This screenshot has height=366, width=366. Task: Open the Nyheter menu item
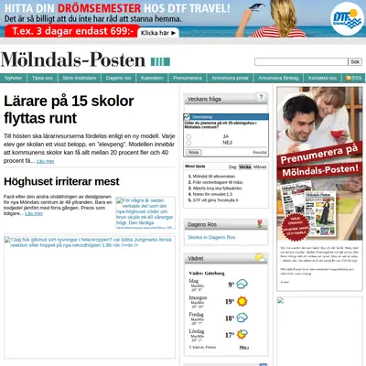coord(13,78)
